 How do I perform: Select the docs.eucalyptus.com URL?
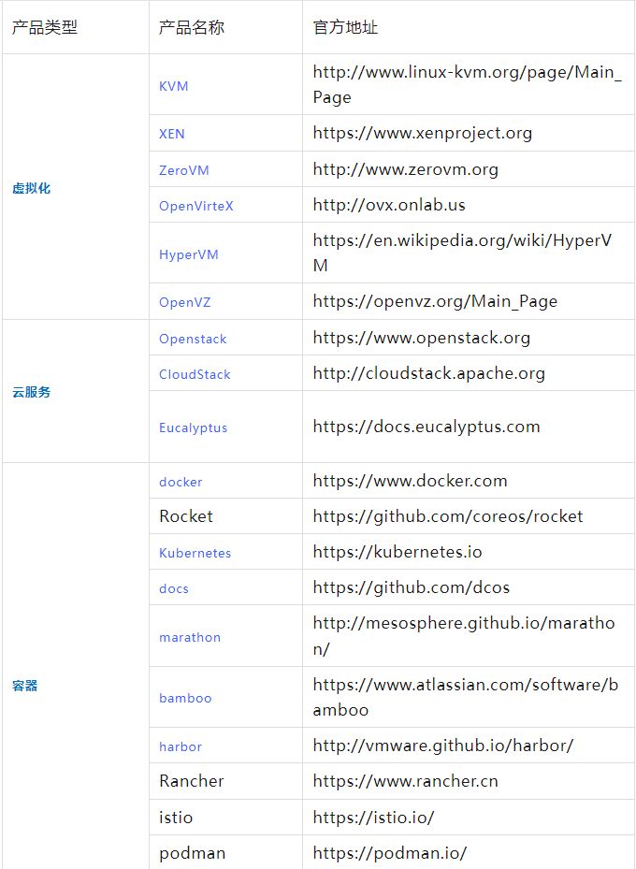point(426,427)
